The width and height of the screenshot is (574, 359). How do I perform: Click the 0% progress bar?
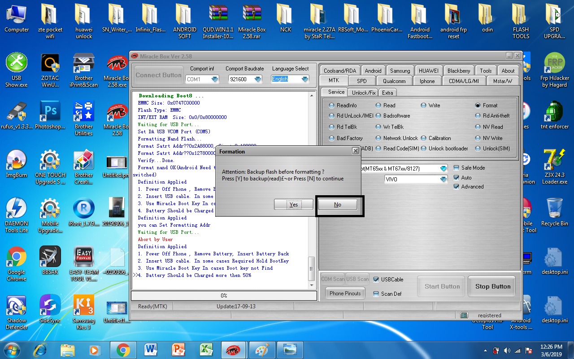223,296
